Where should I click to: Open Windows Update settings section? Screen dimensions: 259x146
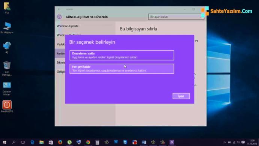click(x=68, y=26)
